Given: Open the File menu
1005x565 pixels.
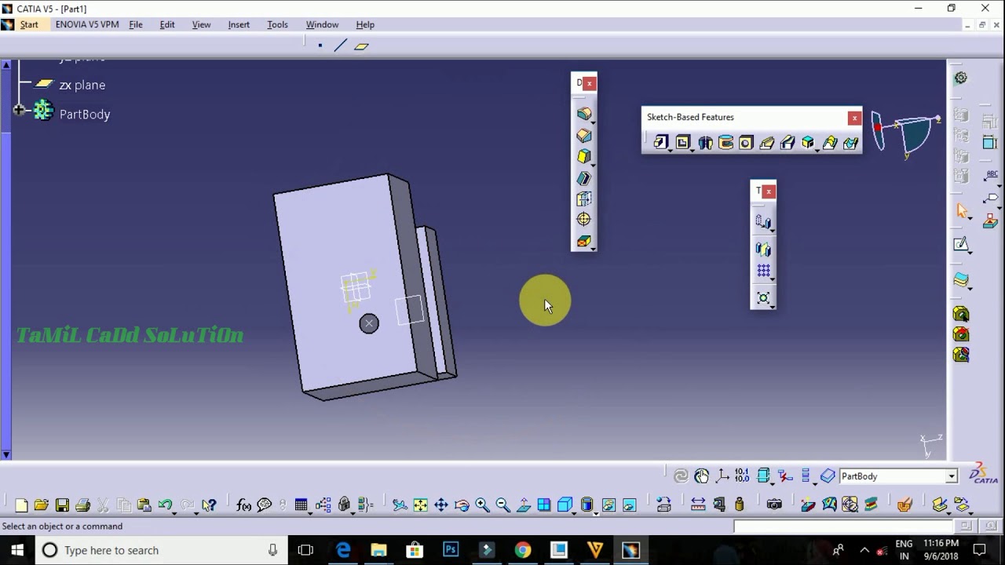Looking at the screenshot, I should click(x=136, y=24).
